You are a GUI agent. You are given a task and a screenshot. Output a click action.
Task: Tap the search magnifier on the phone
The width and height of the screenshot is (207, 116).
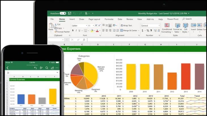[x=47, y=68]
